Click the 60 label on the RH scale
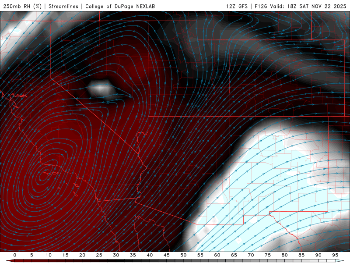Image resolution: width=350 pixels, height=263 pixels. coord(217,255)
